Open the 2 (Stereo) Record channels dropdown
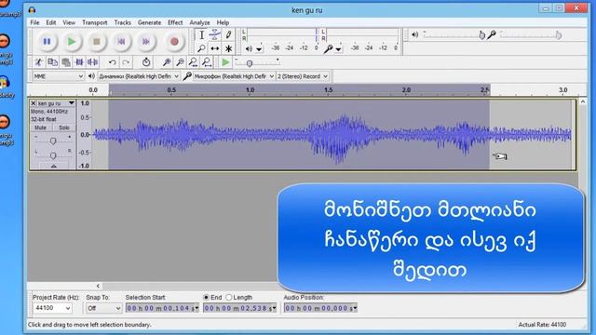This screenshot has width=596, height=335. pyautogui.click(x=303, y=76)
